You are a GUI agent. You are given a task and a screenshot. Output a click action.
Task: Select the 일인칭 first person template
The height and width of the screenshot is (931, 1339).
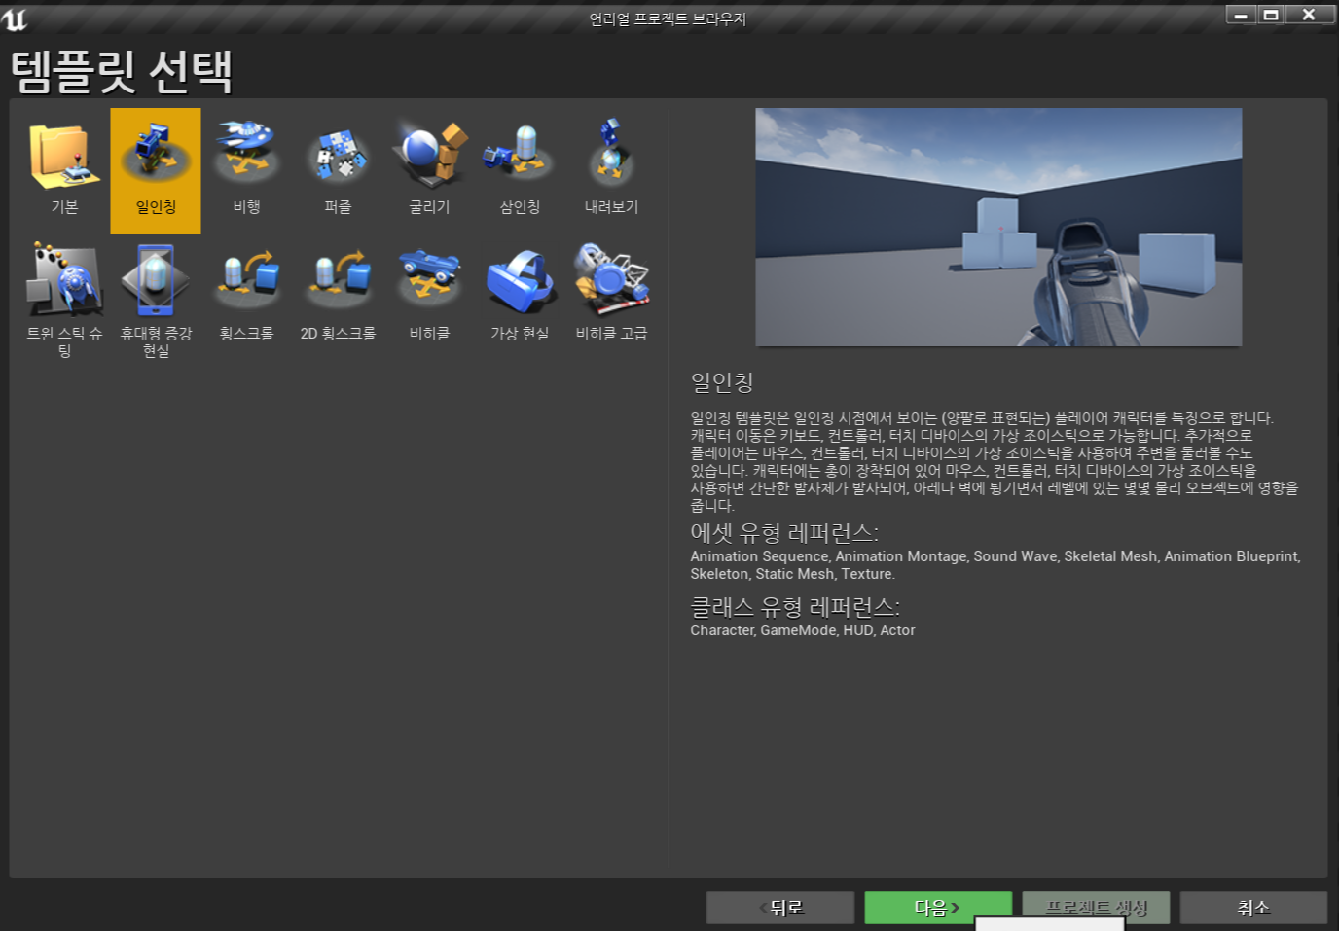(x=156, y=170)
